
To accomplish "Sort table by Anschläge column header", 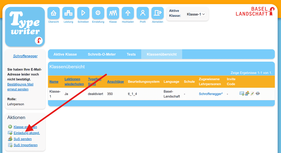I will 115,82.
